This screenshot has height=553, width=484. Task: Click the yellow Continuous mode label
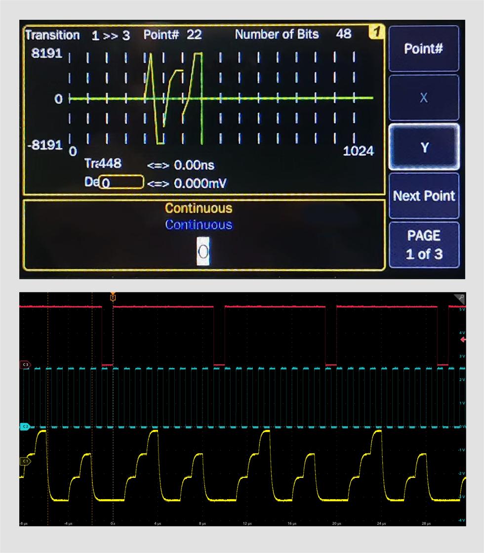(x=199, y=208)
